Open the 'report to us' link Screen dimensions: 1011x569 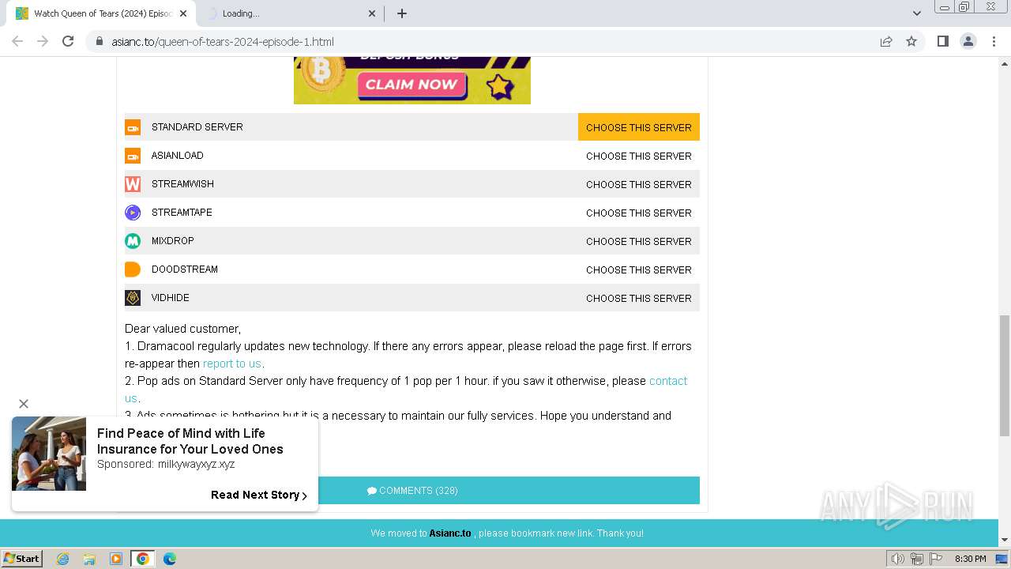[x=231, y=364]
